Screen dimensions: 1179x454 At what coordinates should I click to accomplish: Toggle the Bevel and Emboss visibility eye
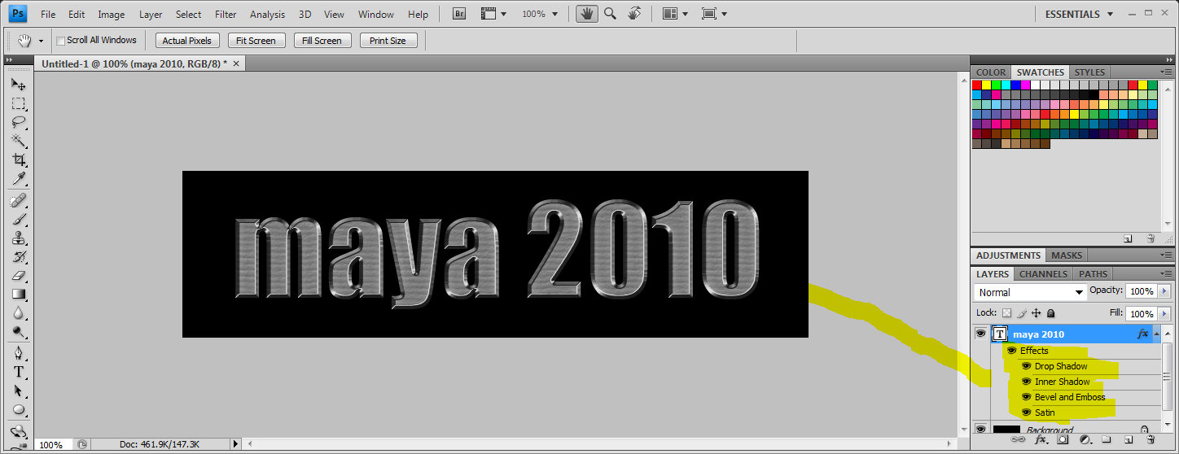[1027, 397]
